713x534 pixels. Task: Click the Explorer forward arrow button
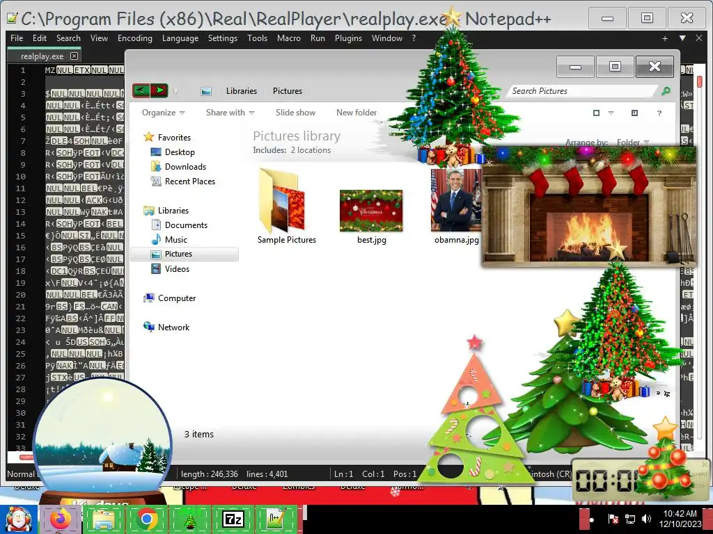[x=159, y=90]
